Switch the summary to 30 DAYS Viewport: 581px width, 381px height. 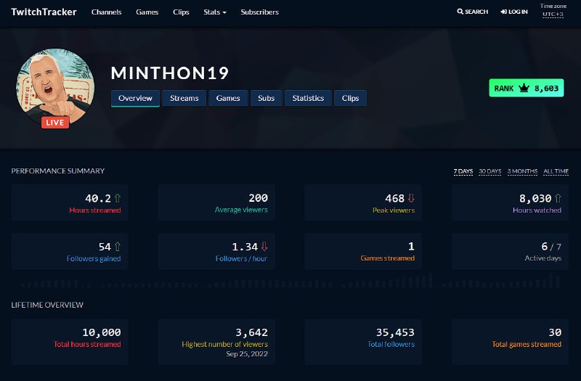489,171
